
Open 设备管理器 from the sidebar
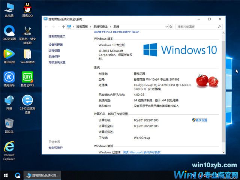pos(55,45)
